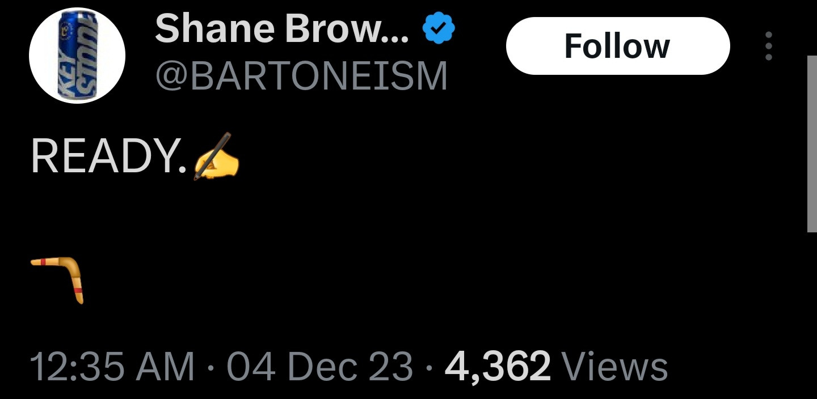
Task: Follow Shane Brow's account
Action: [x=618, y=46]
